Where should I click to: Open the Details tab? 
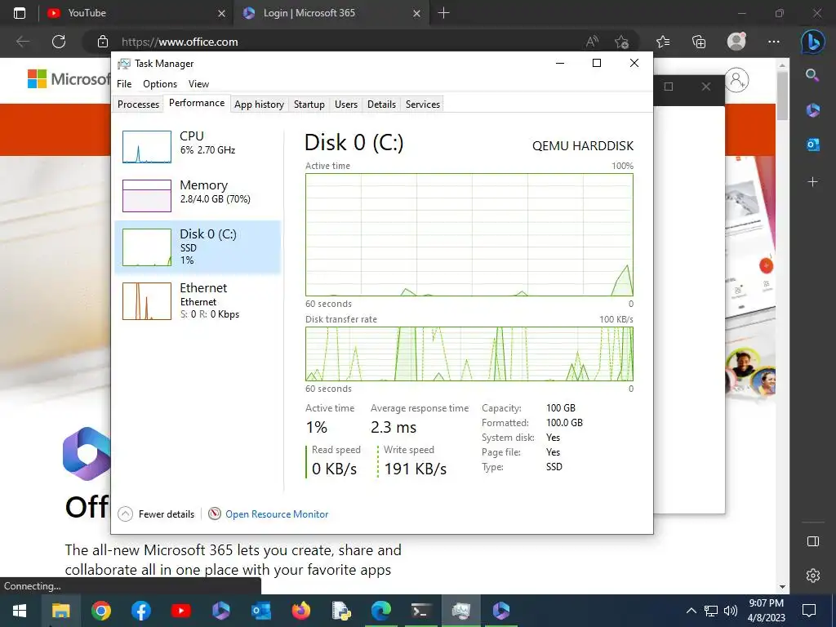[x=382, y=104]
